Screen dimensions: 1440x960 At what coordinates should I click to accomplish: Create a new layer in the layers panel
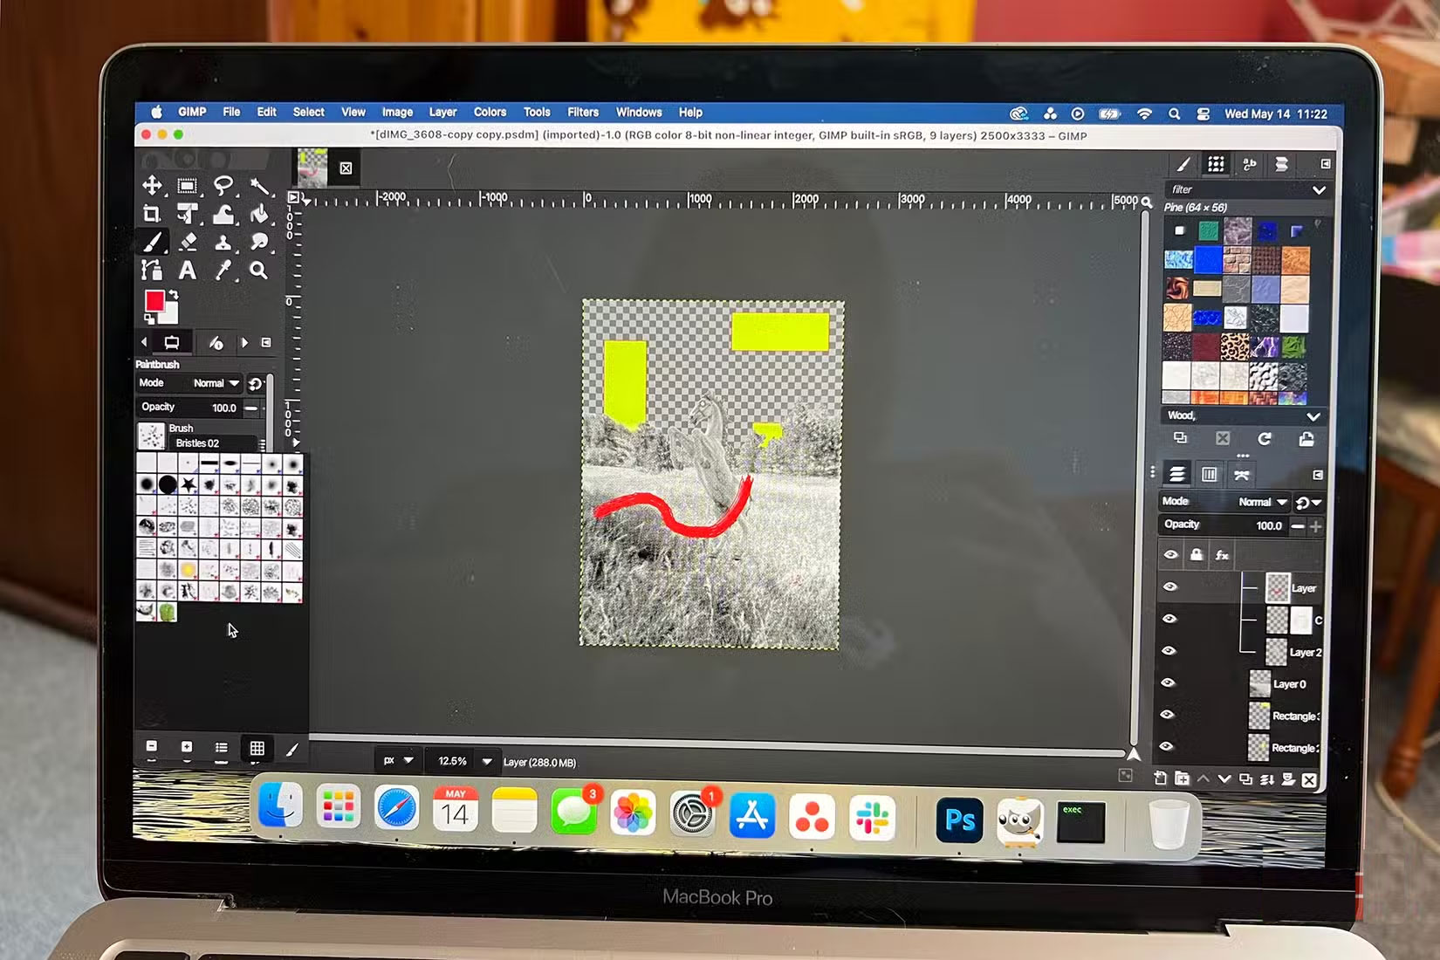tap(1161, 779)
